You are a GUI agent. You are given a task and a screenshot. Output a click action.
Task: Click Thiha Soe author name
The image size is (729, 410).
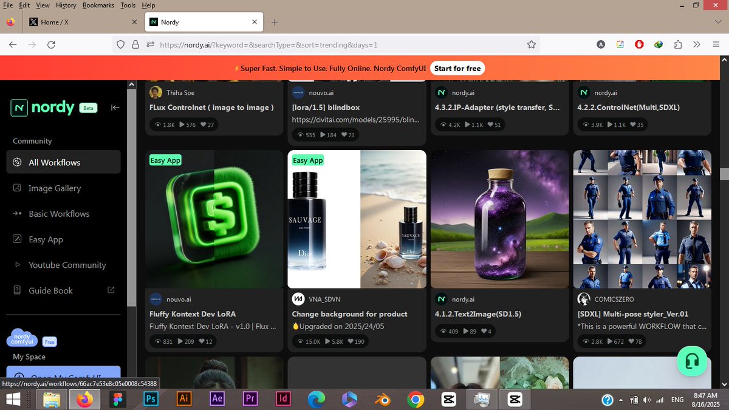click(x=180, y=92)
